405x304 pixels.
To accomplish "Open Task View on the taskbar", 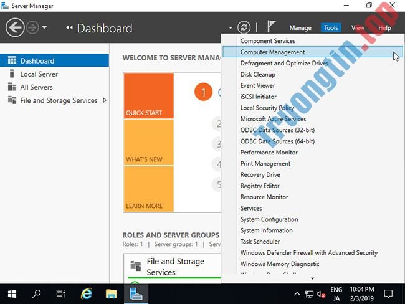I will pyautogui.click(x=60, y=294).
